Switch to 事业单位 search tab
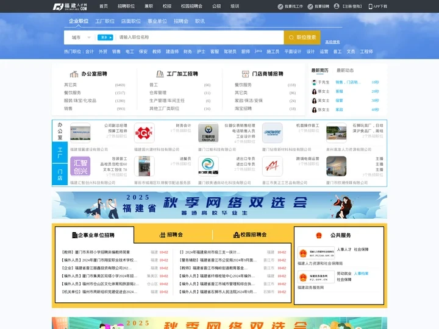The image size is (439, 329). (x=157, y=21)
